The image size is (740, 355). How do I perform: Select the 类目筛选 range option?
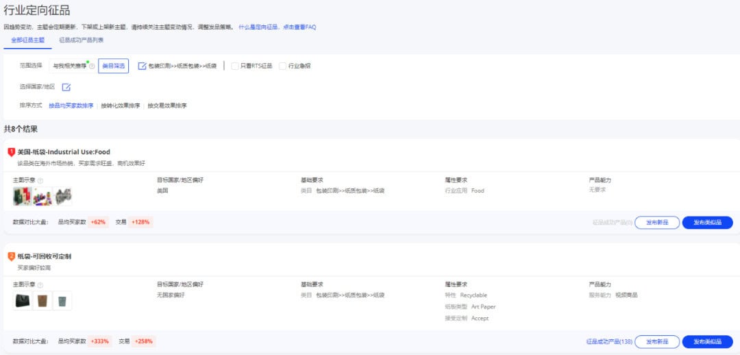click(x=113, y=66)
